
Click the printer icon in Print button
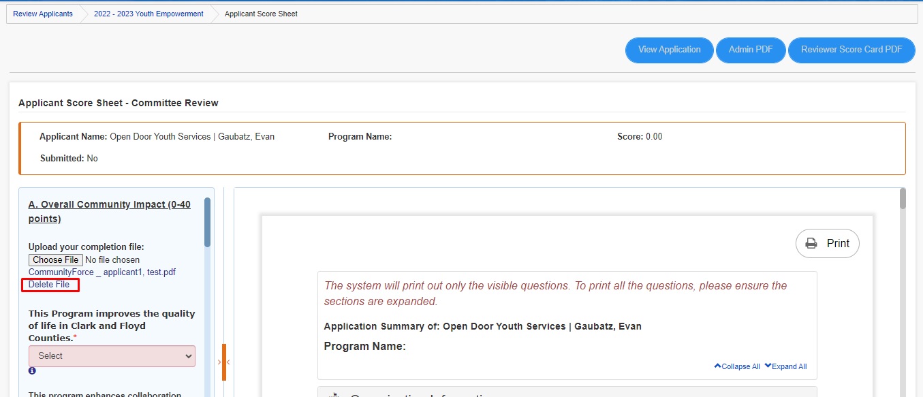pos(811,243)
